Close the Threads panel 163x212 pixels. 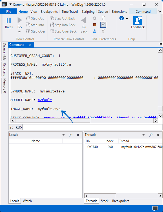click(158, 135)
